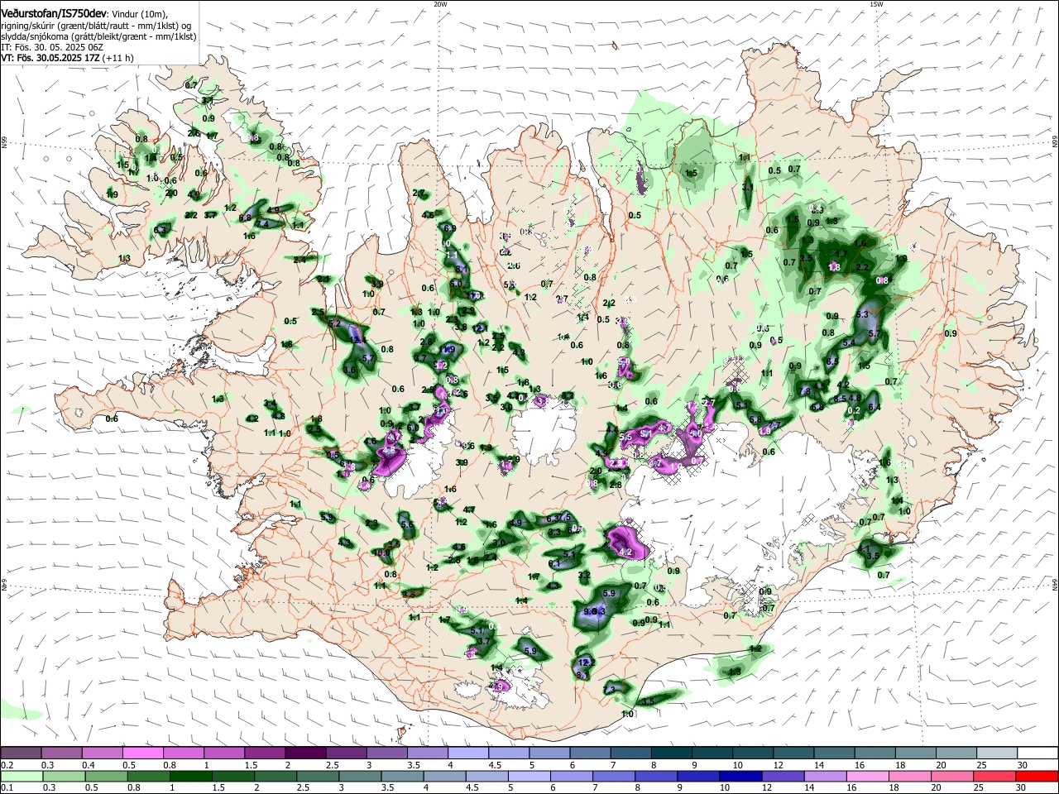Click the Veðurstofan/IS750dev title text
Screen dimensions: 1059x794
[x=53, y=14]
